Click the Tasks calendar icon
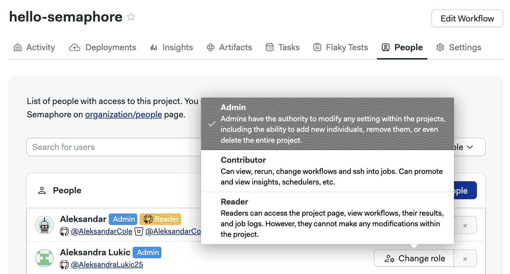This screenshot has height=274, width=510. tap(270, 47)
